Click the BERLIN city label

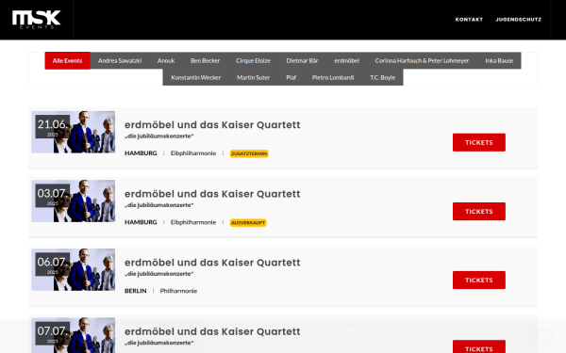point(135,291)
